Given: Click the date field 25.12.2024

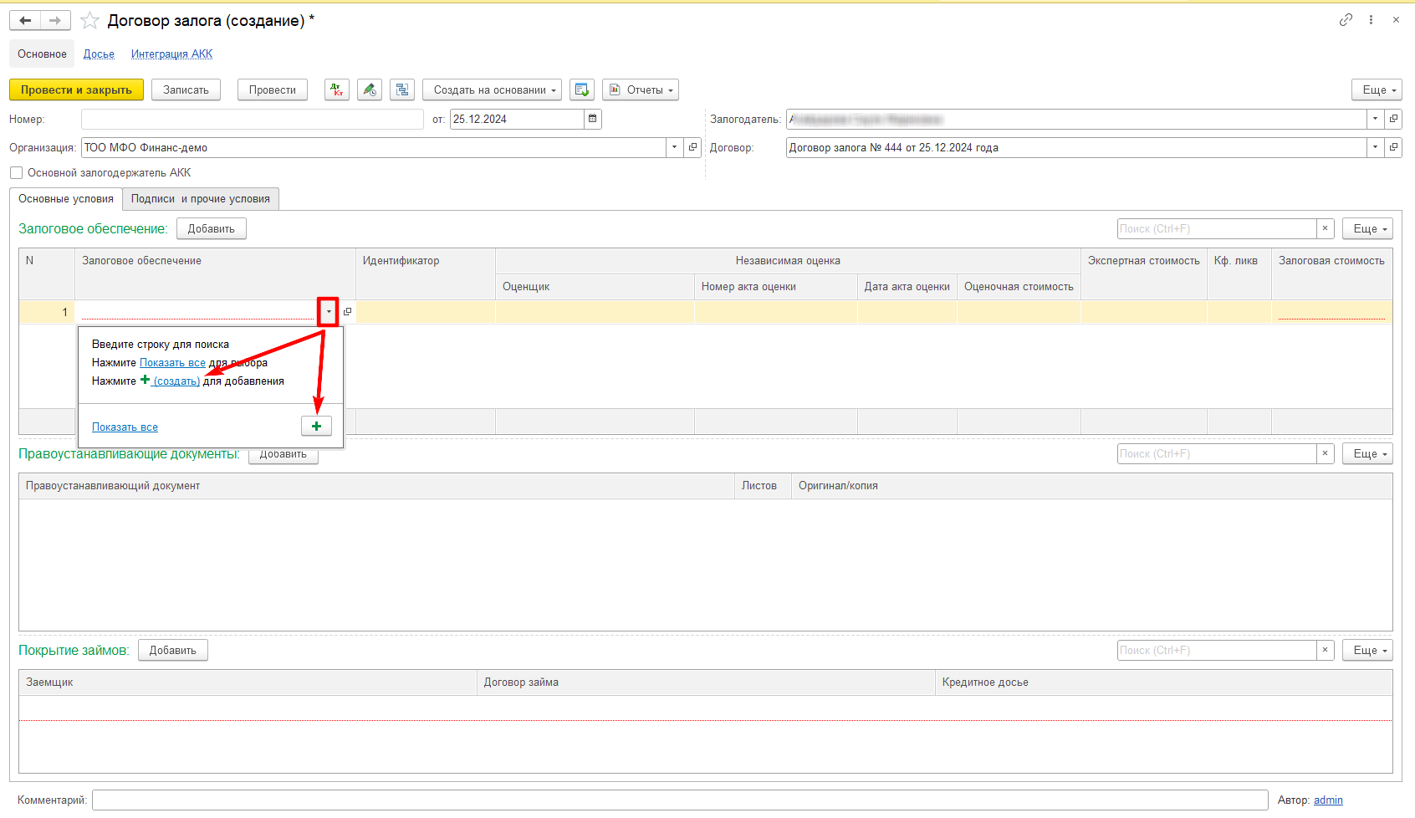Looking at the screenshot, I should point(517,119).
